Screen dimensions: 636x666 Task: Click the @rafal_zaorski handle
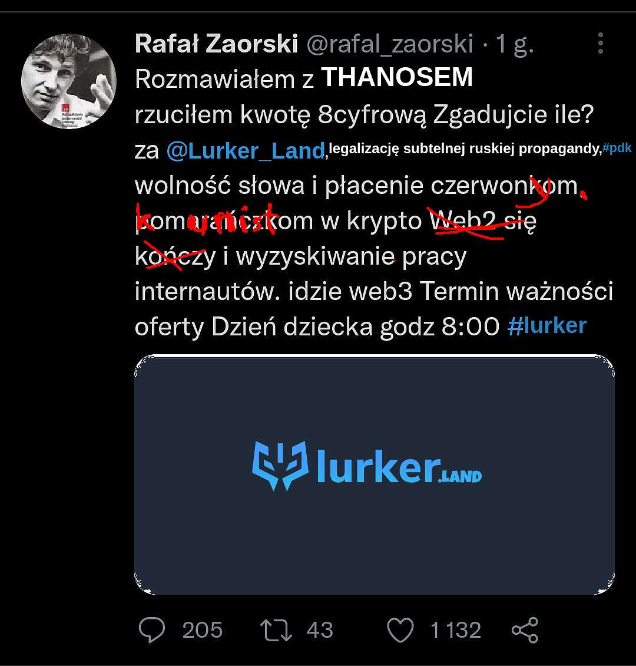tap(389, 44)
